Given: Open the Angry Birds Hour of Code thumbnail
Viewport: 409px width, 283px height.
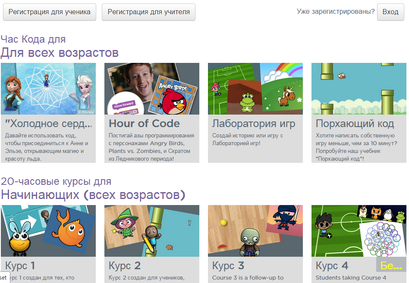Looking at the screenshot, I should coord(152,89).
